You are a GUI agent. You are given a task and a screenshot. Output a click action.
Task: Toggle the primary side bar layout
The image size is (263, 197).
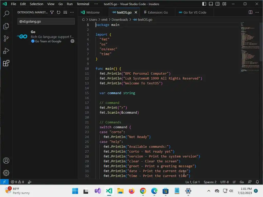[x=204, y=4]
